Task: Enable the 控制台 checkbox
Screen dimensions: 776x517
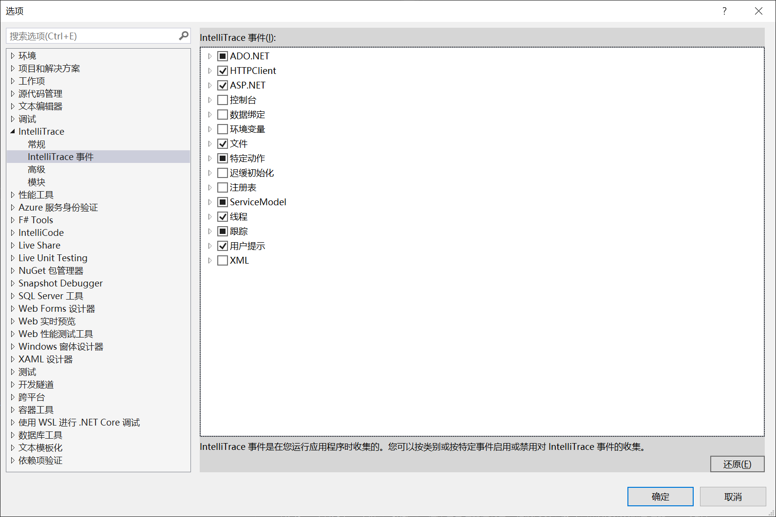Action: pos(223,100)
